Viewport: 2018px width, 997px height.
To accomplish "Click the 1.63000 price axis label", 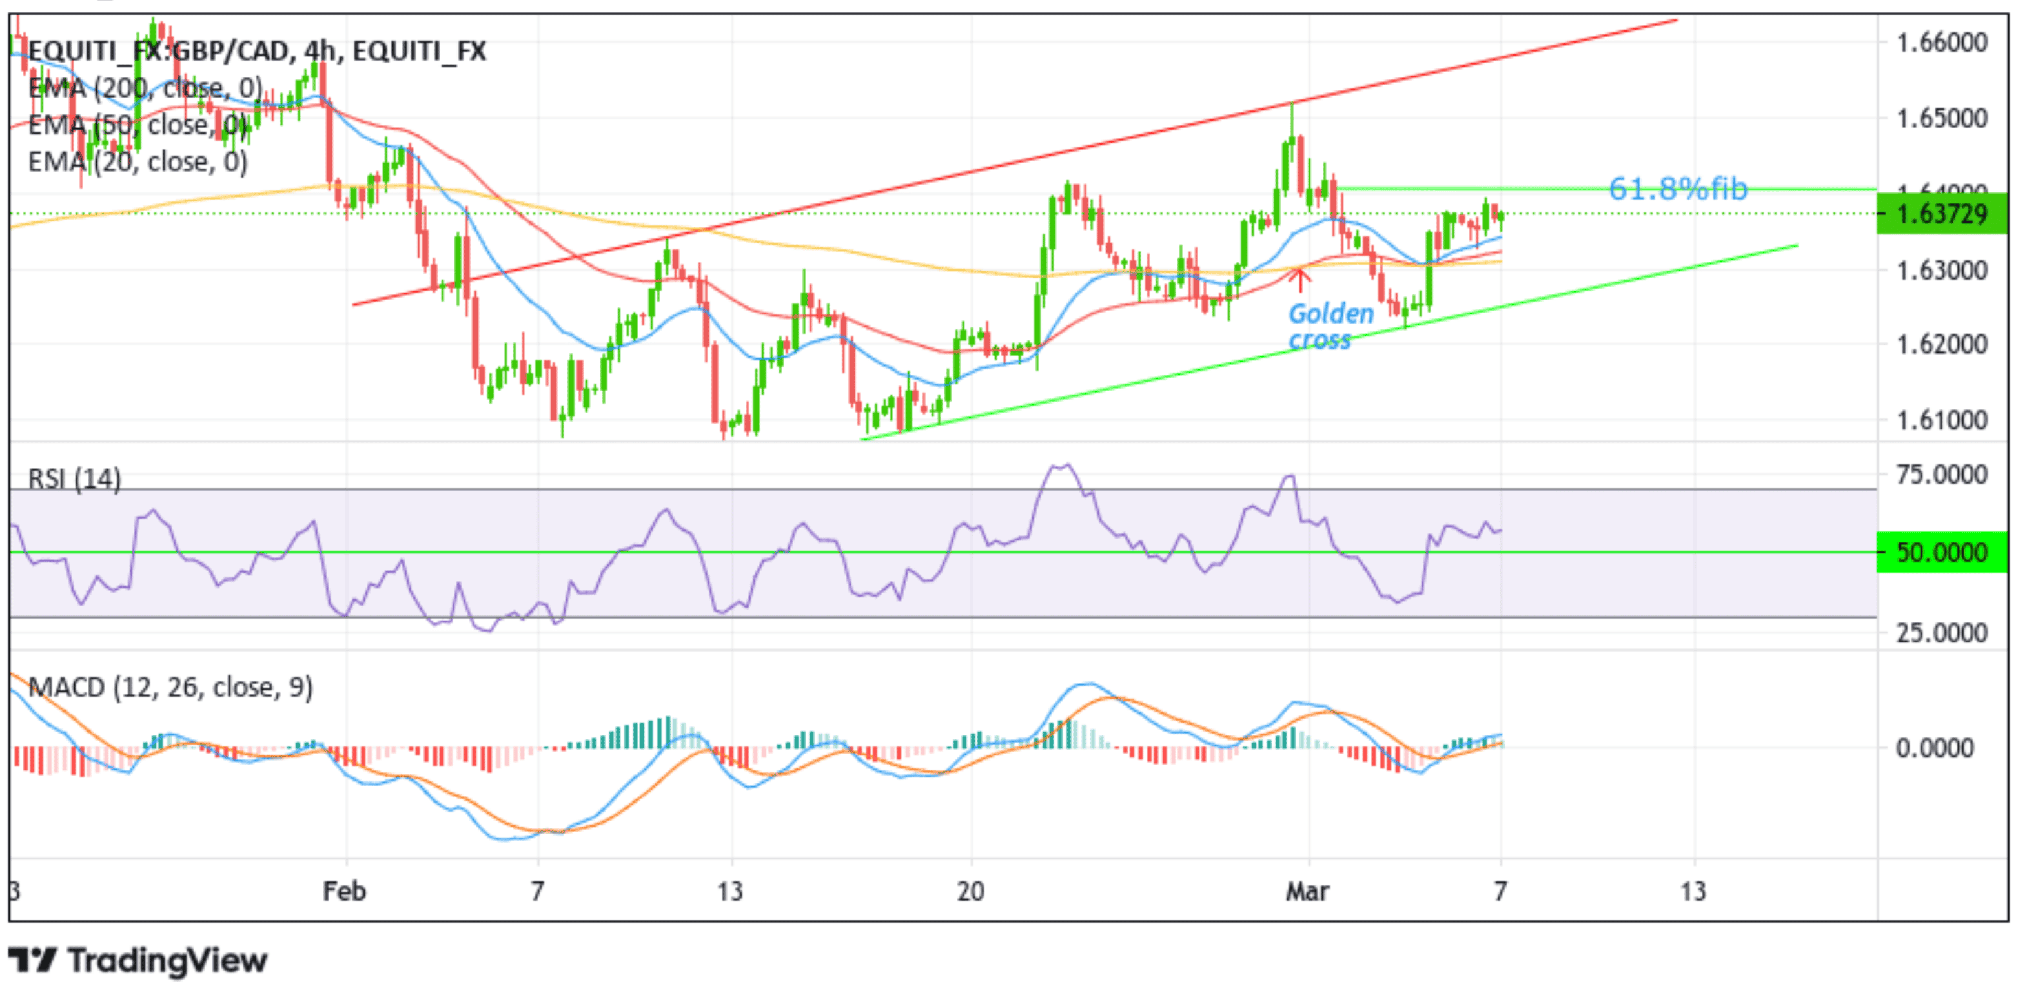I will pos(1942,271).
